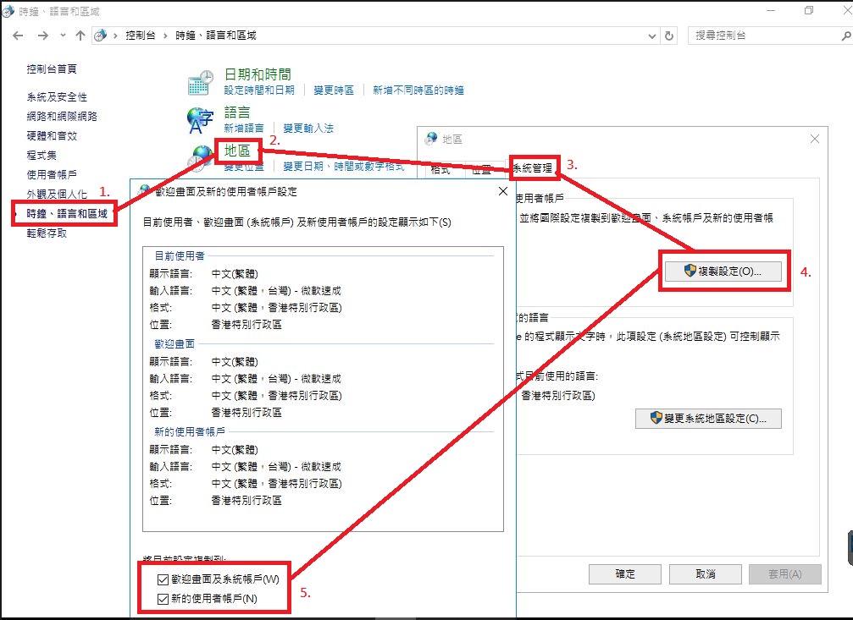The image size is (853, 620).
Task: Click the forward arrow navigation button
Action: pos(43,36)
